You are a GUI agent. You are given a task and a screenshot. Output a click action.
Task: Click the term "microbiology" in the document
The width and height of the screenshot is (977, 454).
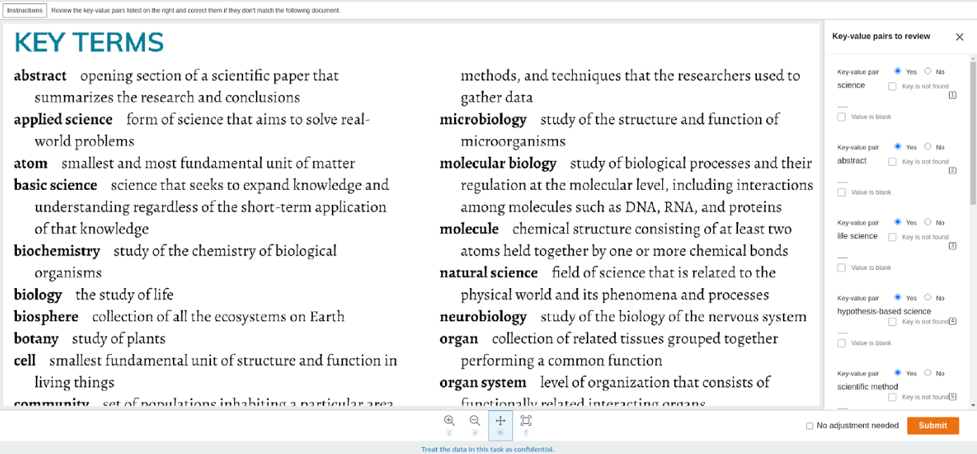tap(483, 119)
